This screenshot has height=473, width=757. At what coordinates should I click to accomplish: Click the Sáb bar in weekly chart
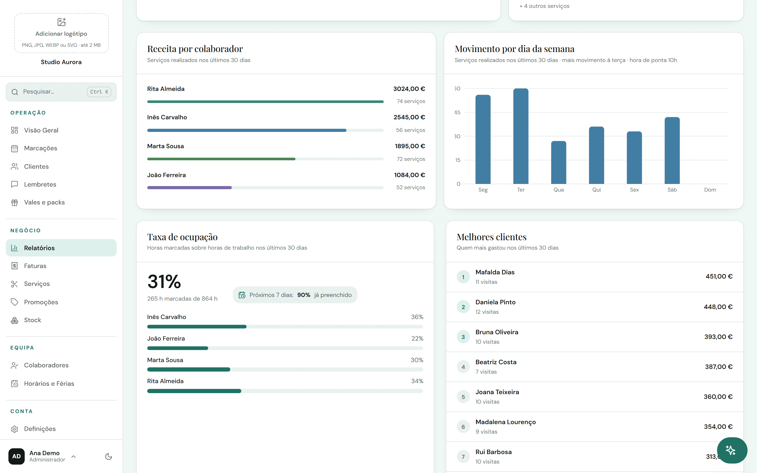tap(672, 151)
